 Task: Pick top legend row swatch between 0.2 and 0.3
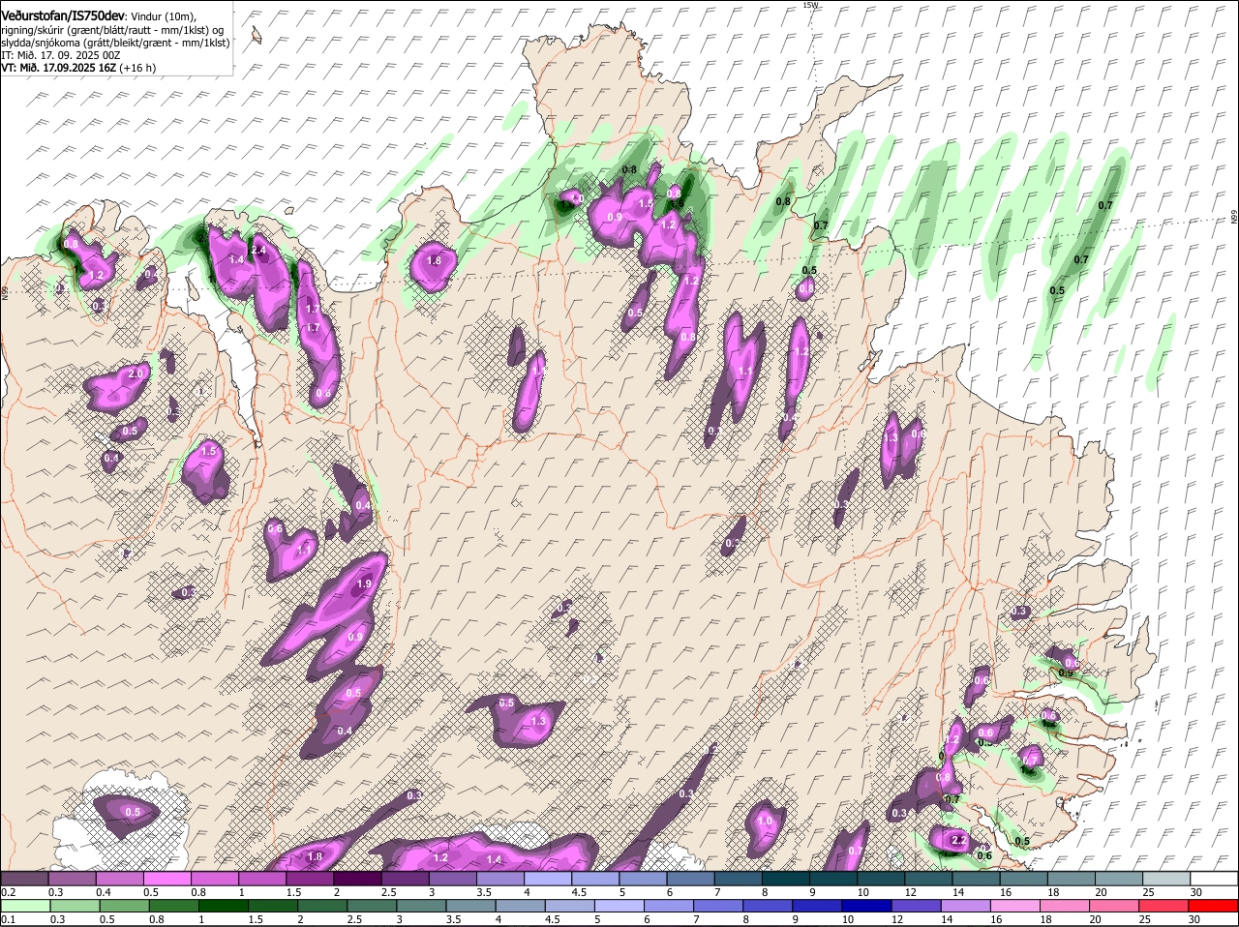(25, 879)
